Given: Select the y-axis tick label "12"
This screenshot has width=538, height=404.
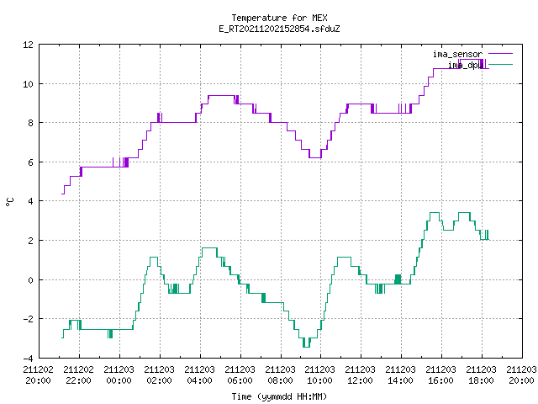Looking at the screenshot, I should point(28,45).
